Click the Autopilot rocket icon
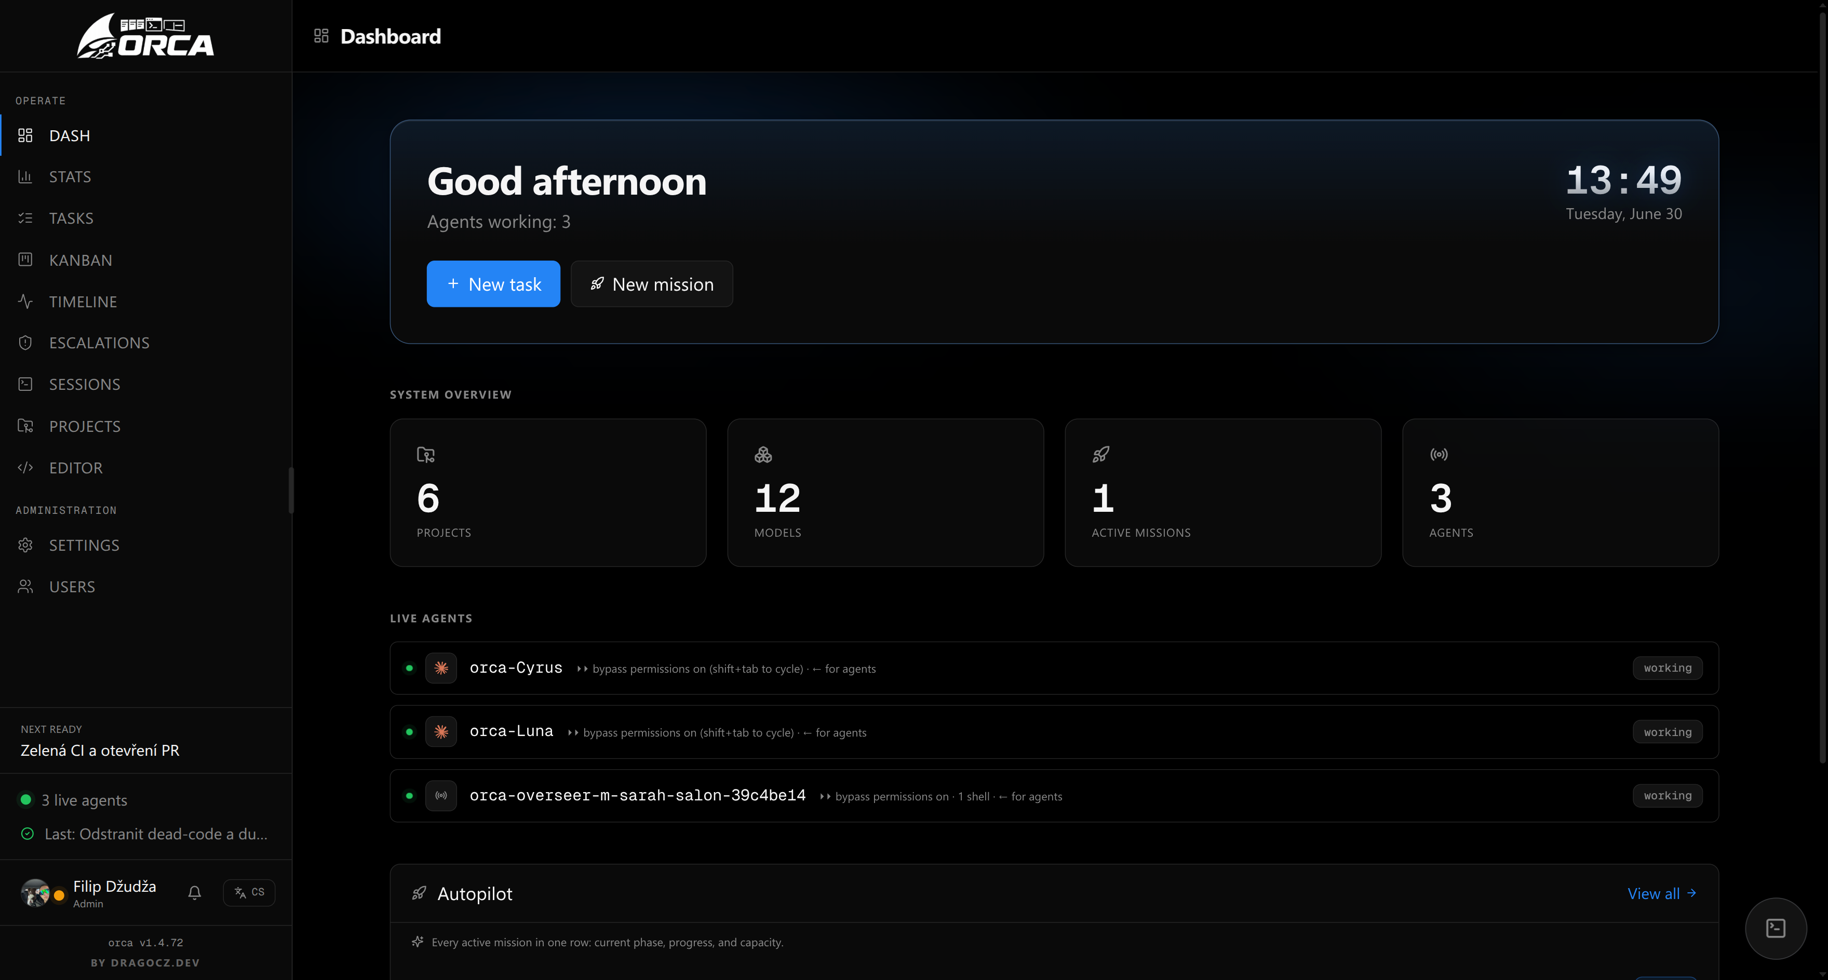 [420, 893]
